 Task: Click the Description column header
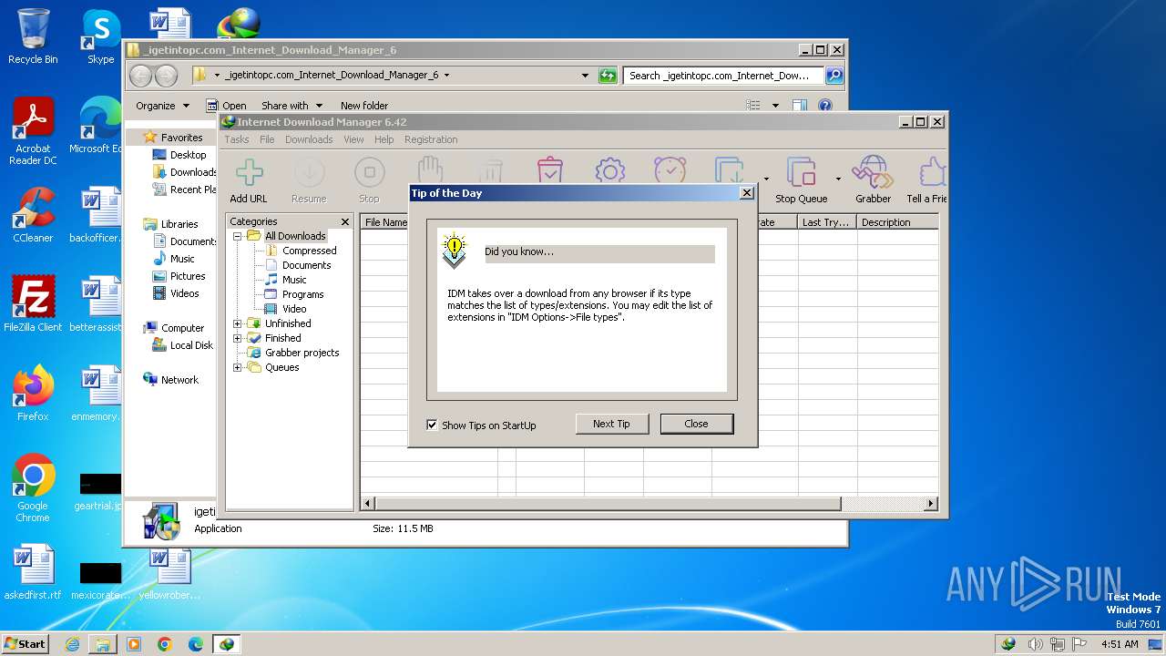click(896, 222)
